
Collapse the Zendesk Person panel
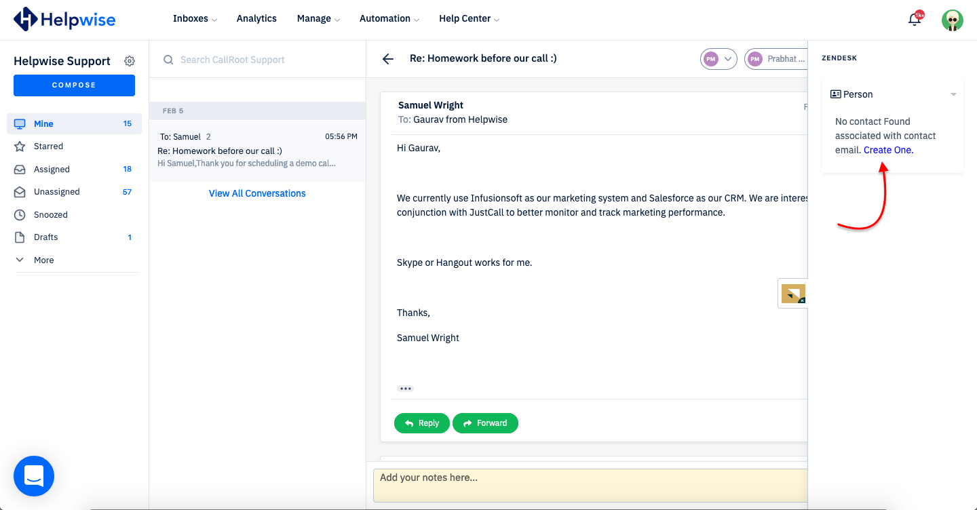click(x=953, y=94)
